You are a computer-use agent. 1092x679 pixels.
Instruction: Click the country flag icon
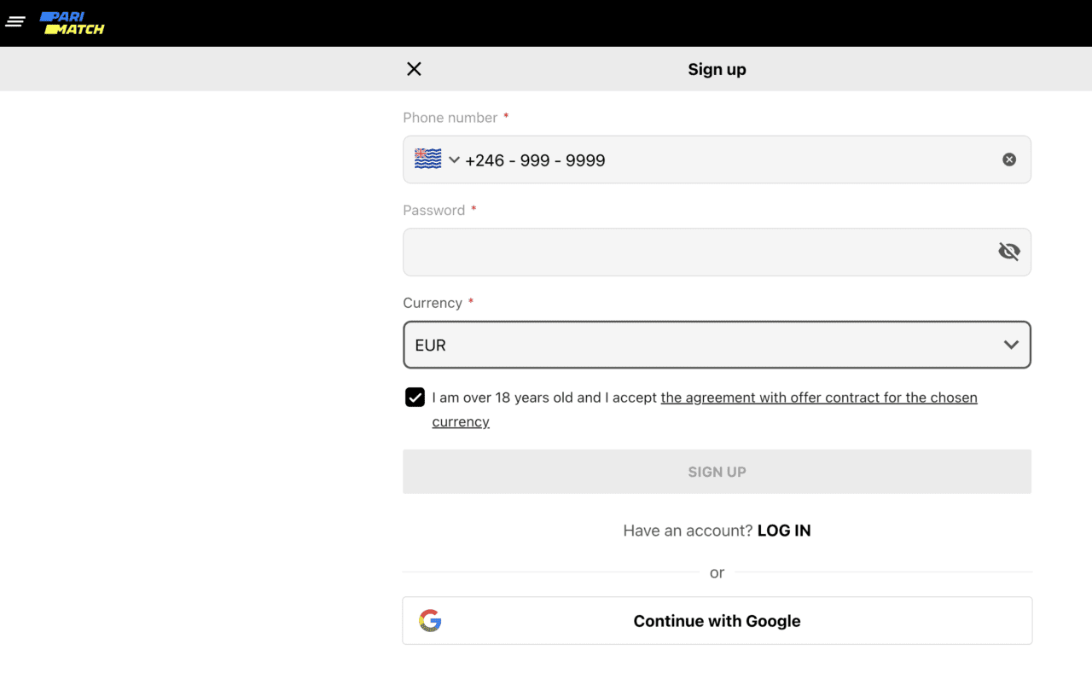[427, 160]
